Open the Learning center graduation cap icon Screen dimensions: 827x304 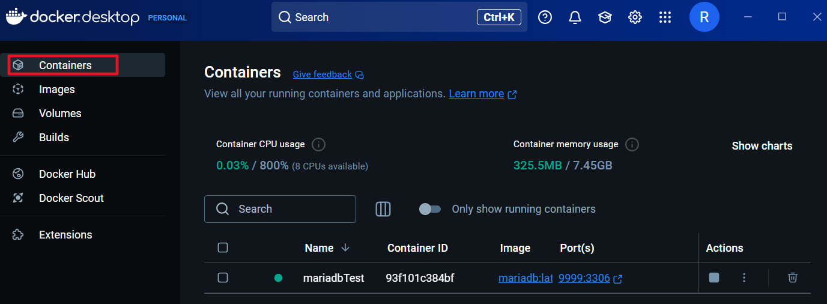(x=605, y=17)
